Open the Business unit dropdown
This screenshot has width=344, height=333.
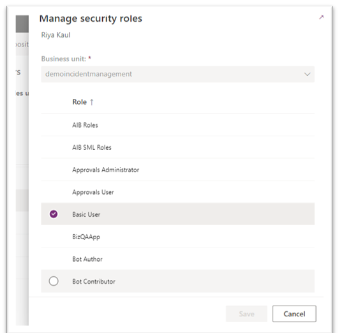pos(177,74)
